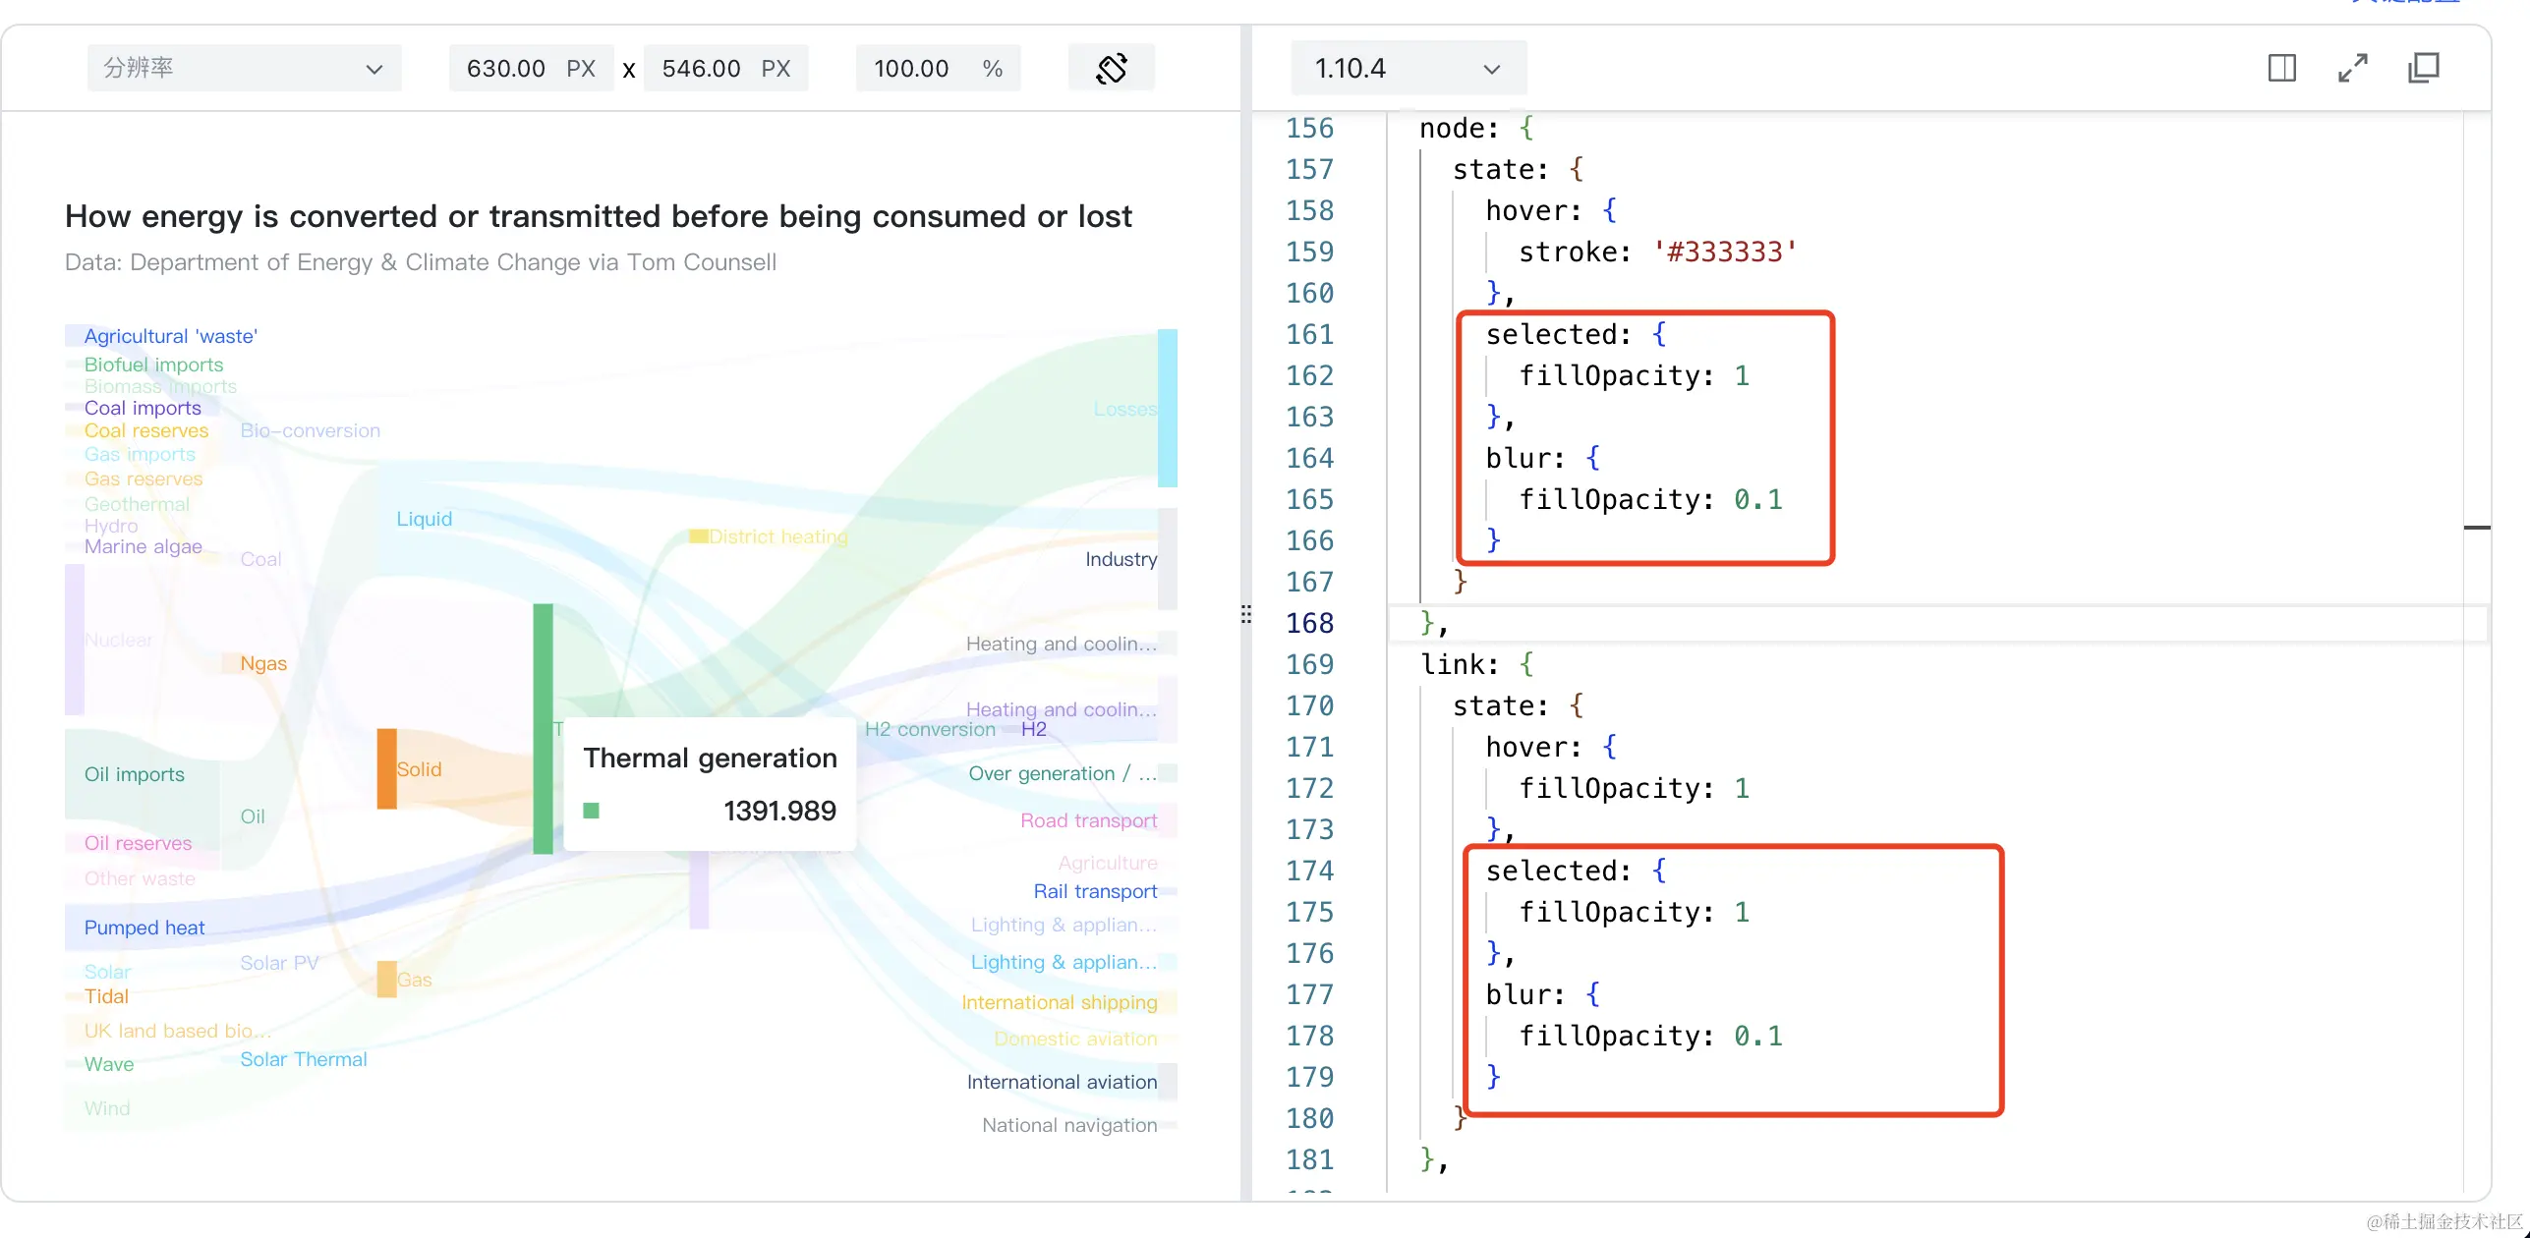Click the editor vertical scrollbar marker
Viewport: 2530px width, 1238px height.
coord(2476,528)
